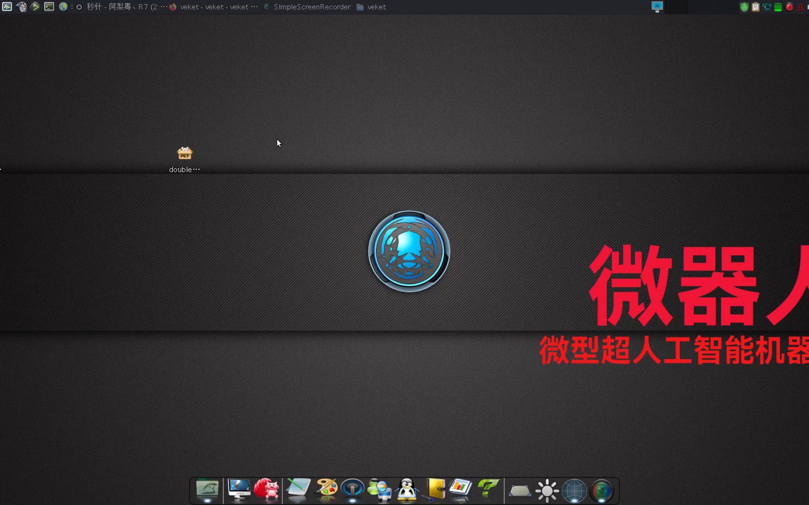Image resolution: width=809 pixels, height=505 pixels.
Task: Switch to the 秒针 music player task
Action: (x=122, y=7)
